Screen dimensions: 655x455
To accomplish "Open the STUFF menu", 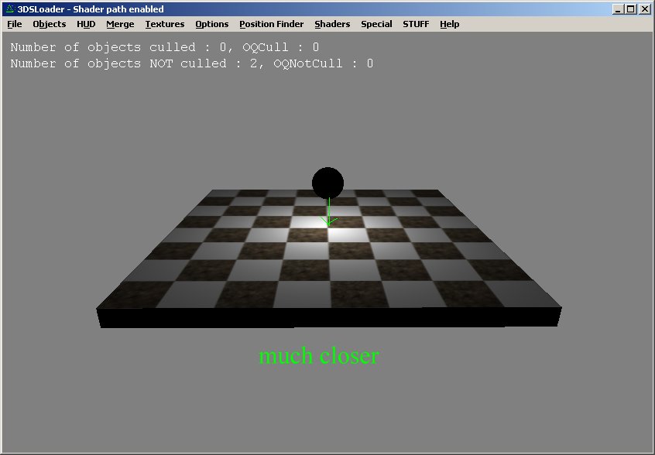I will pos(416,24).
